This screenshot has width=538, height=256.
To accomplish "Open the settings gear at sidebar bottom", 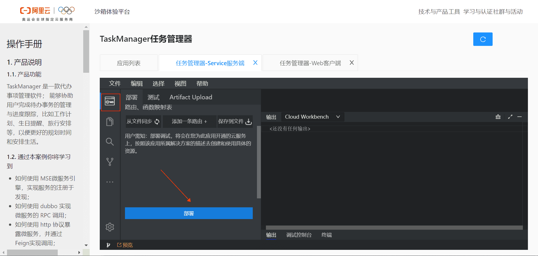I will tap(110, 227).
